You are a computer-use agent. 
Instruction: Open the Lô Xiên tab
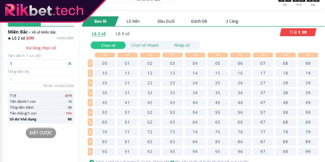tap(133, 21)
